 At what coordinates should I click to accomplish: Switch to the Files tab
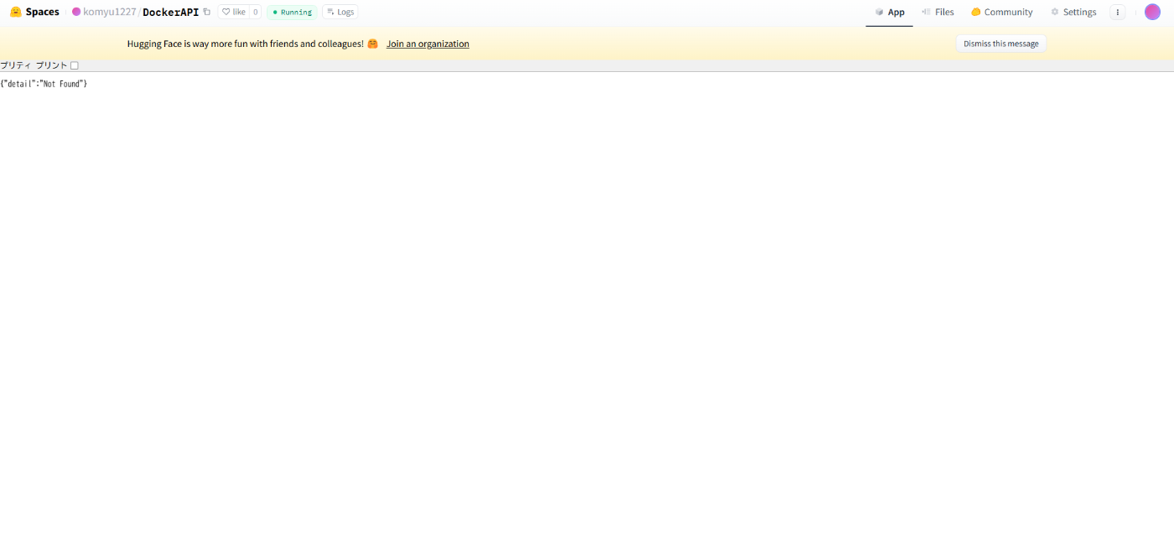coord(938,12)
